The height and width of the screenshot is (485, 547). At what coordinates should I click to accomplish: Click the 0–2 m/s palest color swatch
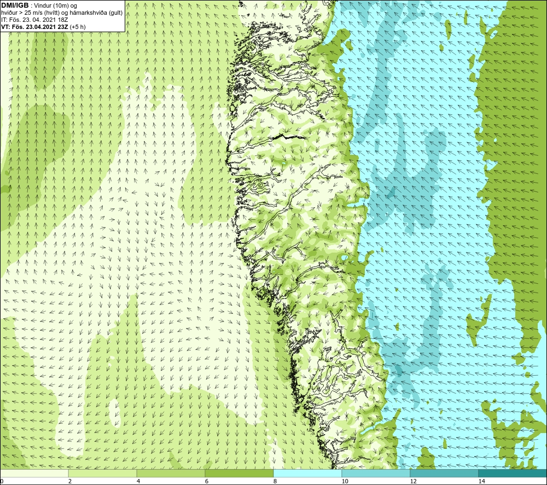pos(34,473)
